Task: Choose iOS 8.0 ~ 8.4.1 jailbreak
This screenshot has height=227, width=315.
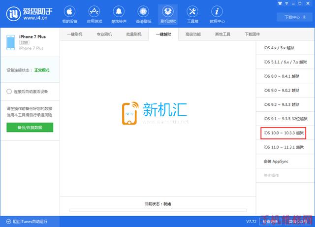Action: click(x=285, y=76)
